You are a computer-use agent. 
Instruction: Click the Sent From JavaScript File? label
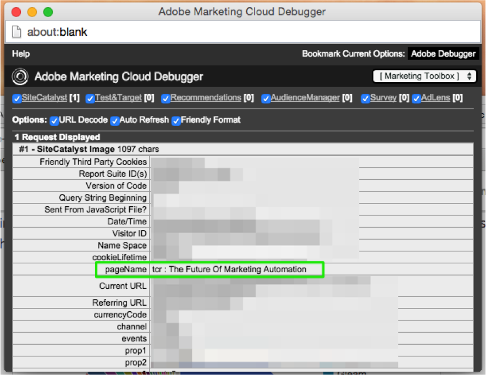tap(96, 209)
